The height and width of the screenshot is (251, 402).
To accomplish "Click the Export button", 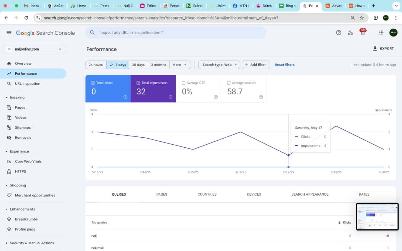I will (x=383, y=49).
